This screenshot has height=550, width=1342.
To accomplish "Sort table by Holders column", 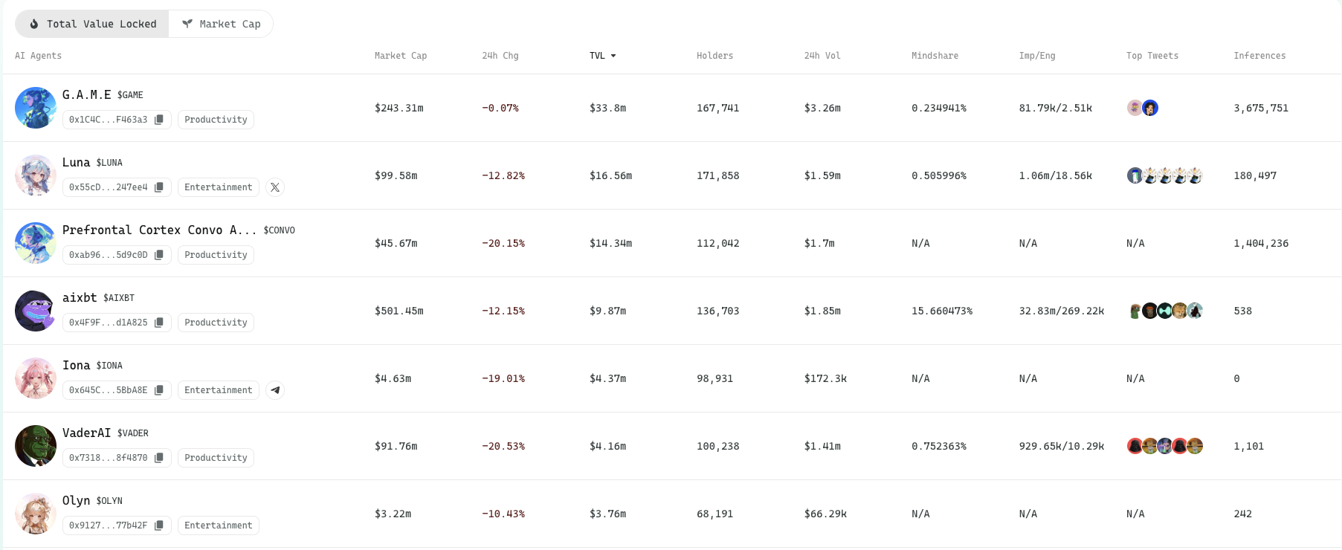I will (x=714, y=56).
